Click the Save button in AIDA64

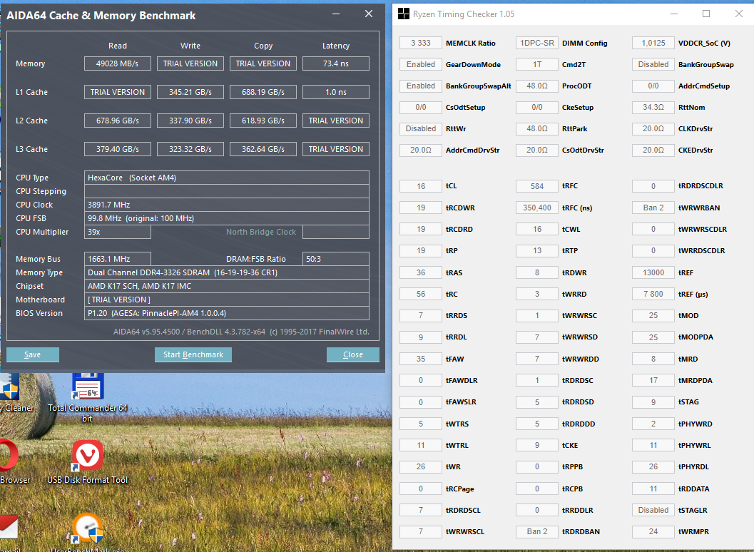tap(33, 354)
